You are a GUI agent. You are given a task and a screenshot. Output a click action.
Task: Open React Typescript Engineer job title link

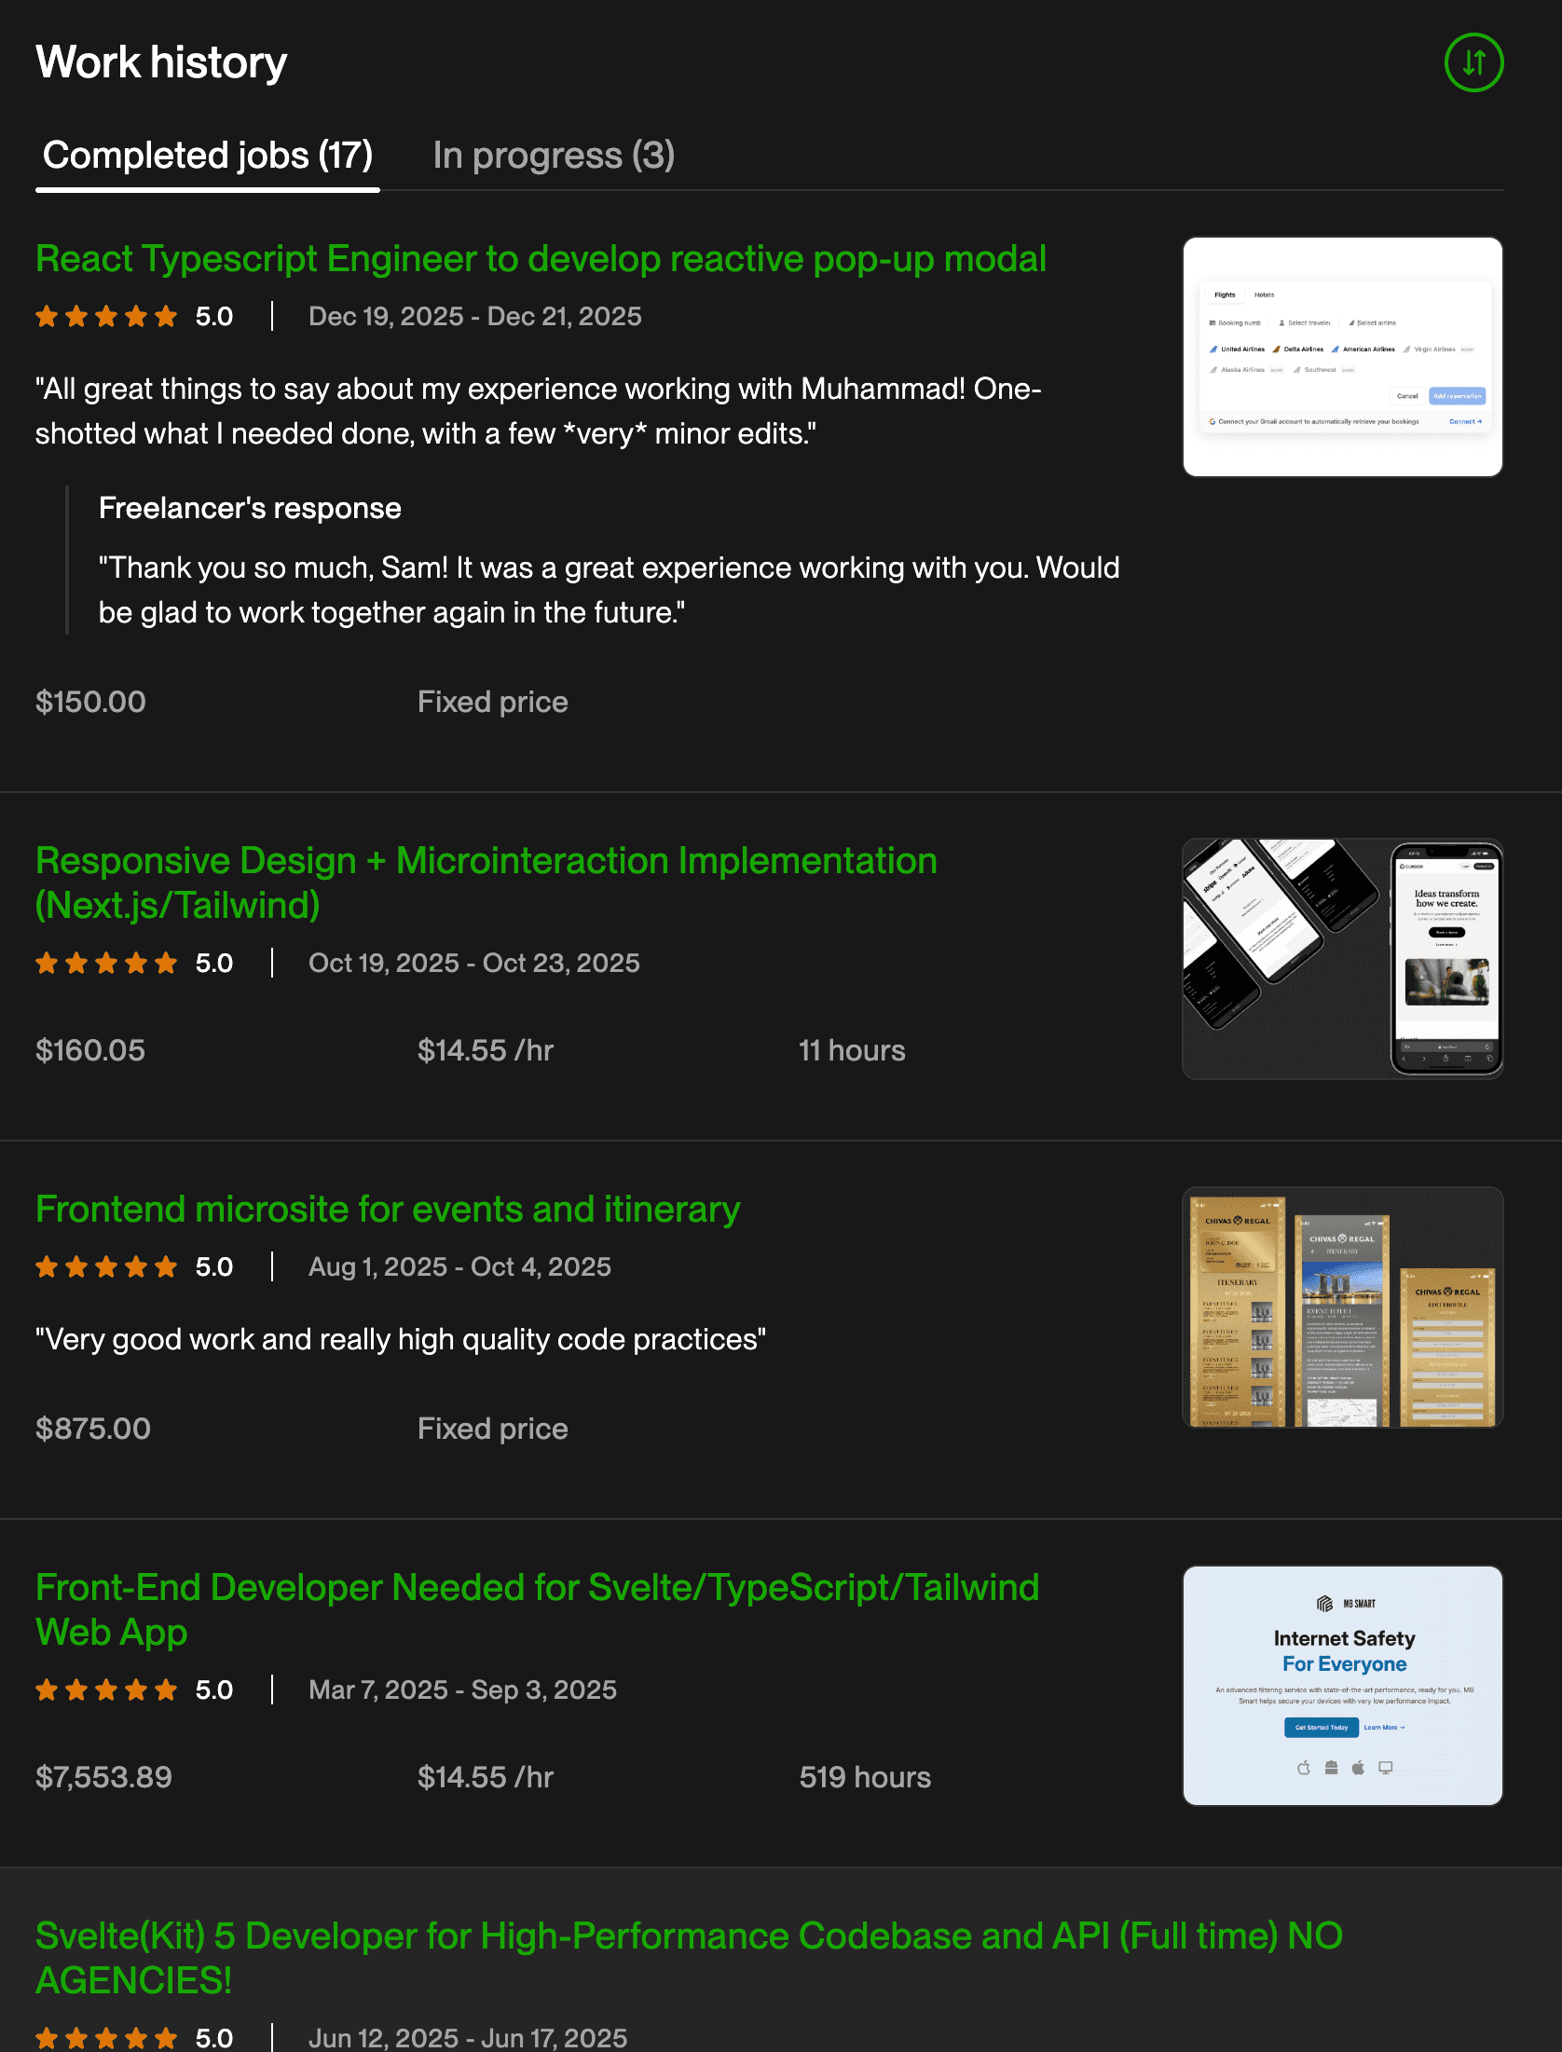[541, 259]
